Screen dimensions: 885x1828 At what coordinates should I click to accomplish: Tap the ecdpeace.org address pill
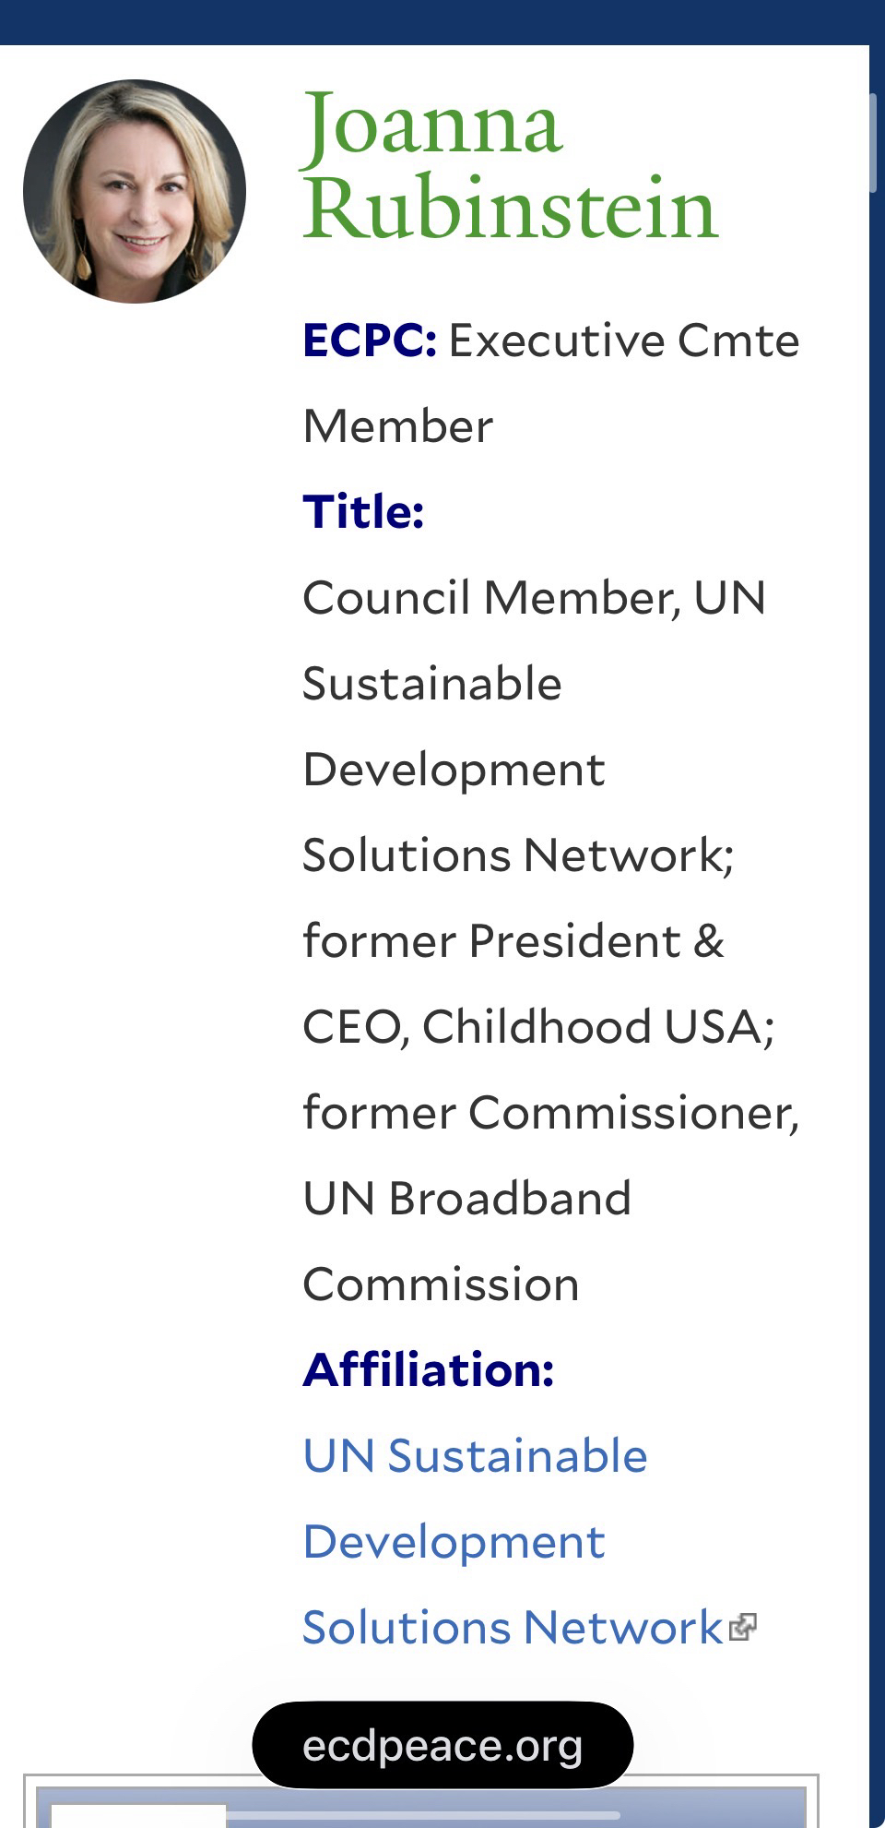(x=442, y=1745)
